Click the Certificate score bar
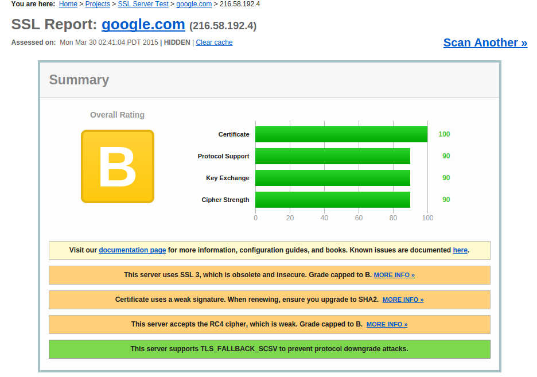This screenshot has height=377, width=537. click(x=341, y=134)
